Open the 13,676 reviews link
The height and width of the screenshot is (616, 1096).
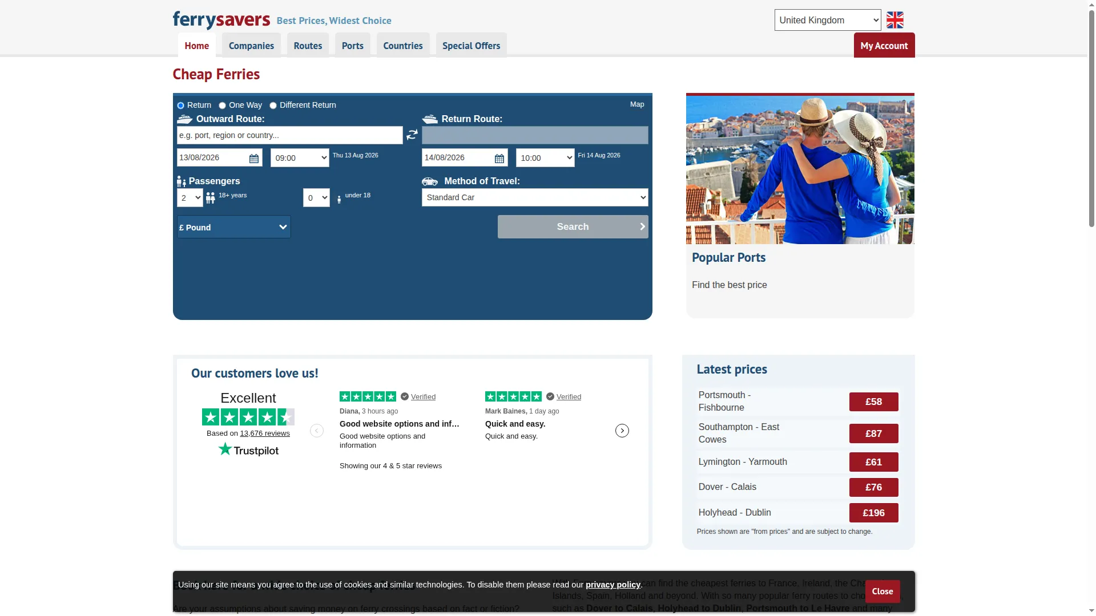(x=265, y=433)
